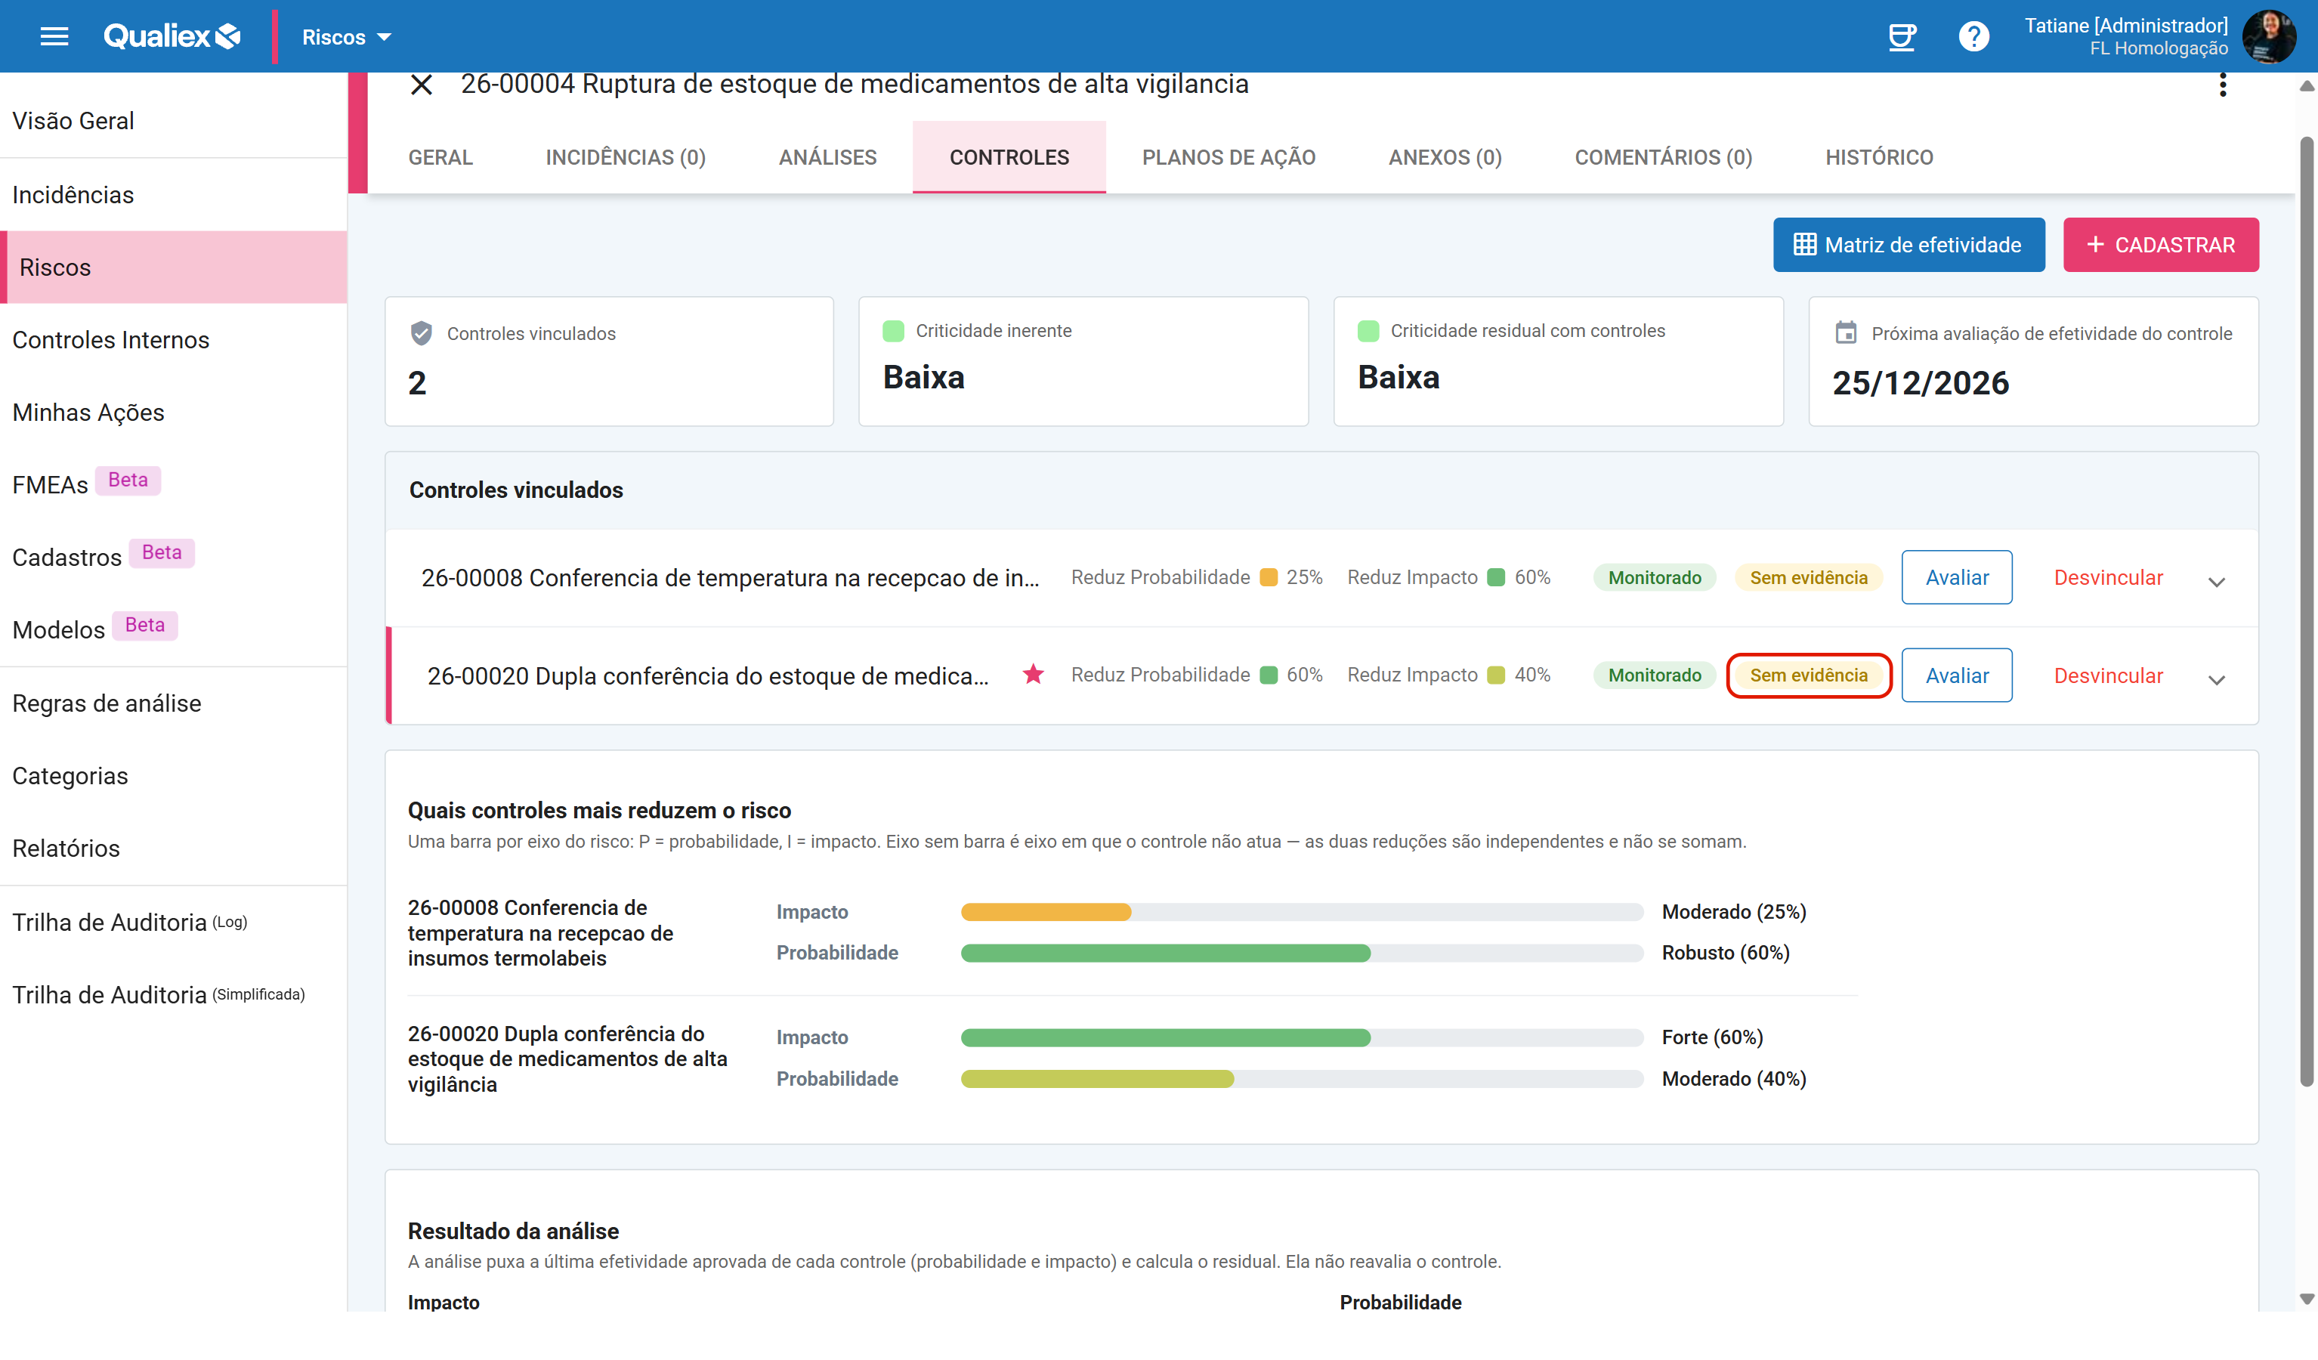
Task: Click the star icon on control 26-00020
Action: click(1033, 675)
